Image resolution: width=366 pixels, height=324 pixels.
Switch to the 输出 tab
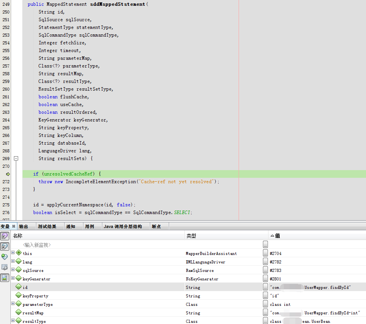23,226
